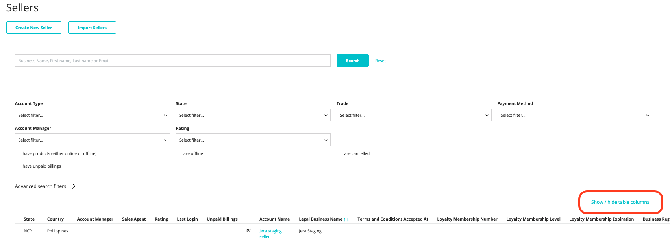This screenshot has height=245, width=670.
Task: Focus the Business Name search field
Action: (173, 61)
